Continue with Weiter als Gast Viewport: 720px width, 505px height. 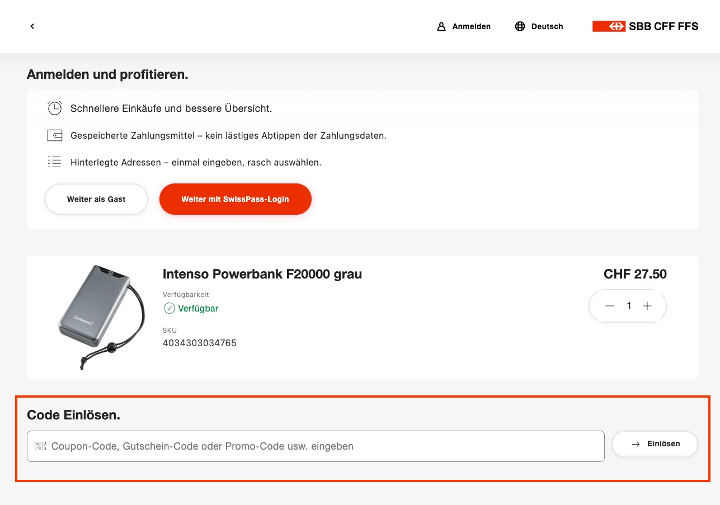[x=96, y=199]
